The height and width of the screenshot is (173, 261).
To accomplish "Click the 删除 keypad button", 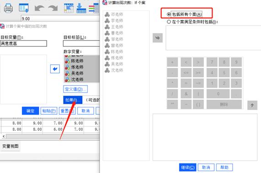I will [x=224, y=104].
